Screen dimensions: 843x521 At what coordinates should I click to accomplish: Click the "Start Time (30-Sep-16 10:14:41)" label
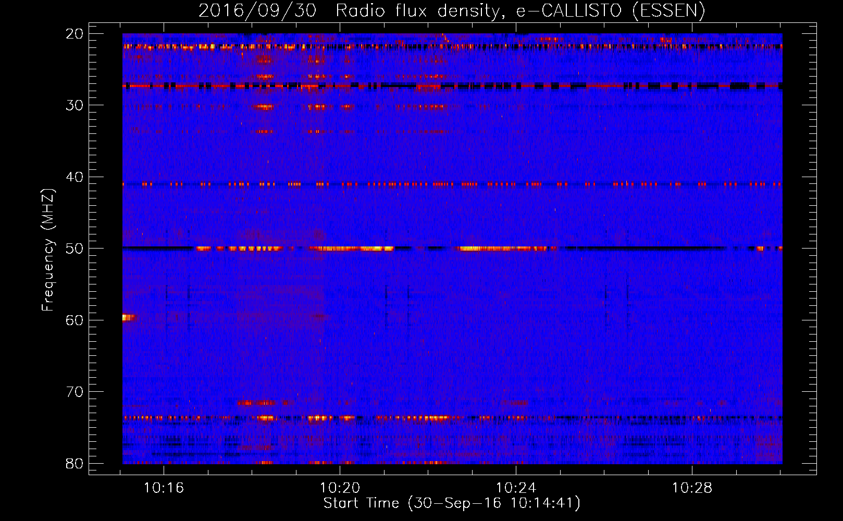(452, 503)
